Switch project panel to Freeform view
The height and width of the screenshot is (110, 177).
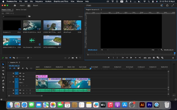click(x=14, y=58)
